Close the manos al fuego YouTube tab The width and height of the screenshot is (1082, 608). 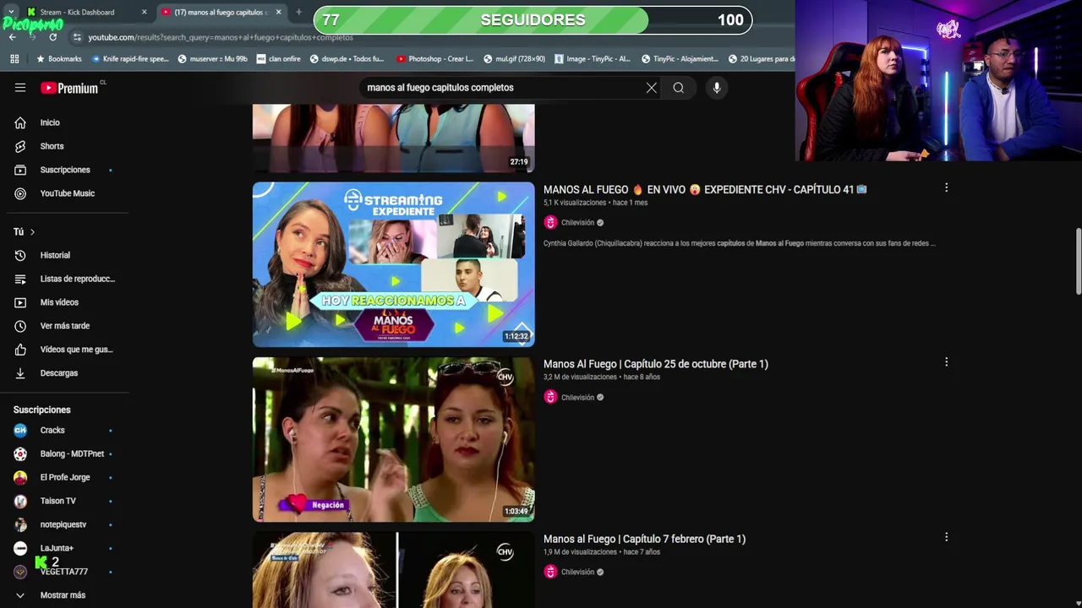point(278,12)
